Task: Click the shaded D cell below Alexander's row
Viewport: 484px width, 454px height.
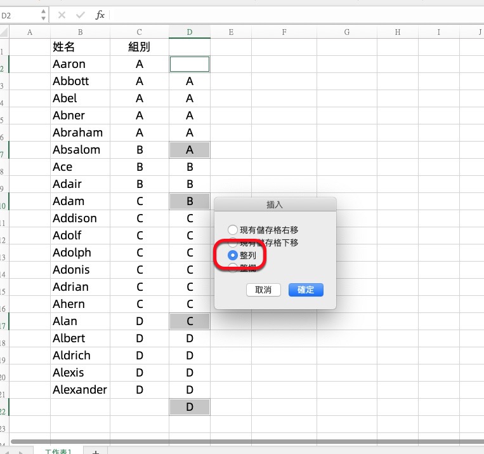Action: pyautogui.click(x=190, y=407)
